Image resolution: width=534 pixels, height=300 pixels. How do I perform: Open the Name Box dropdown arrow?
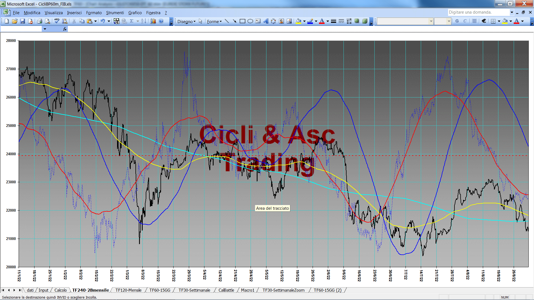[x=45, y=29]
